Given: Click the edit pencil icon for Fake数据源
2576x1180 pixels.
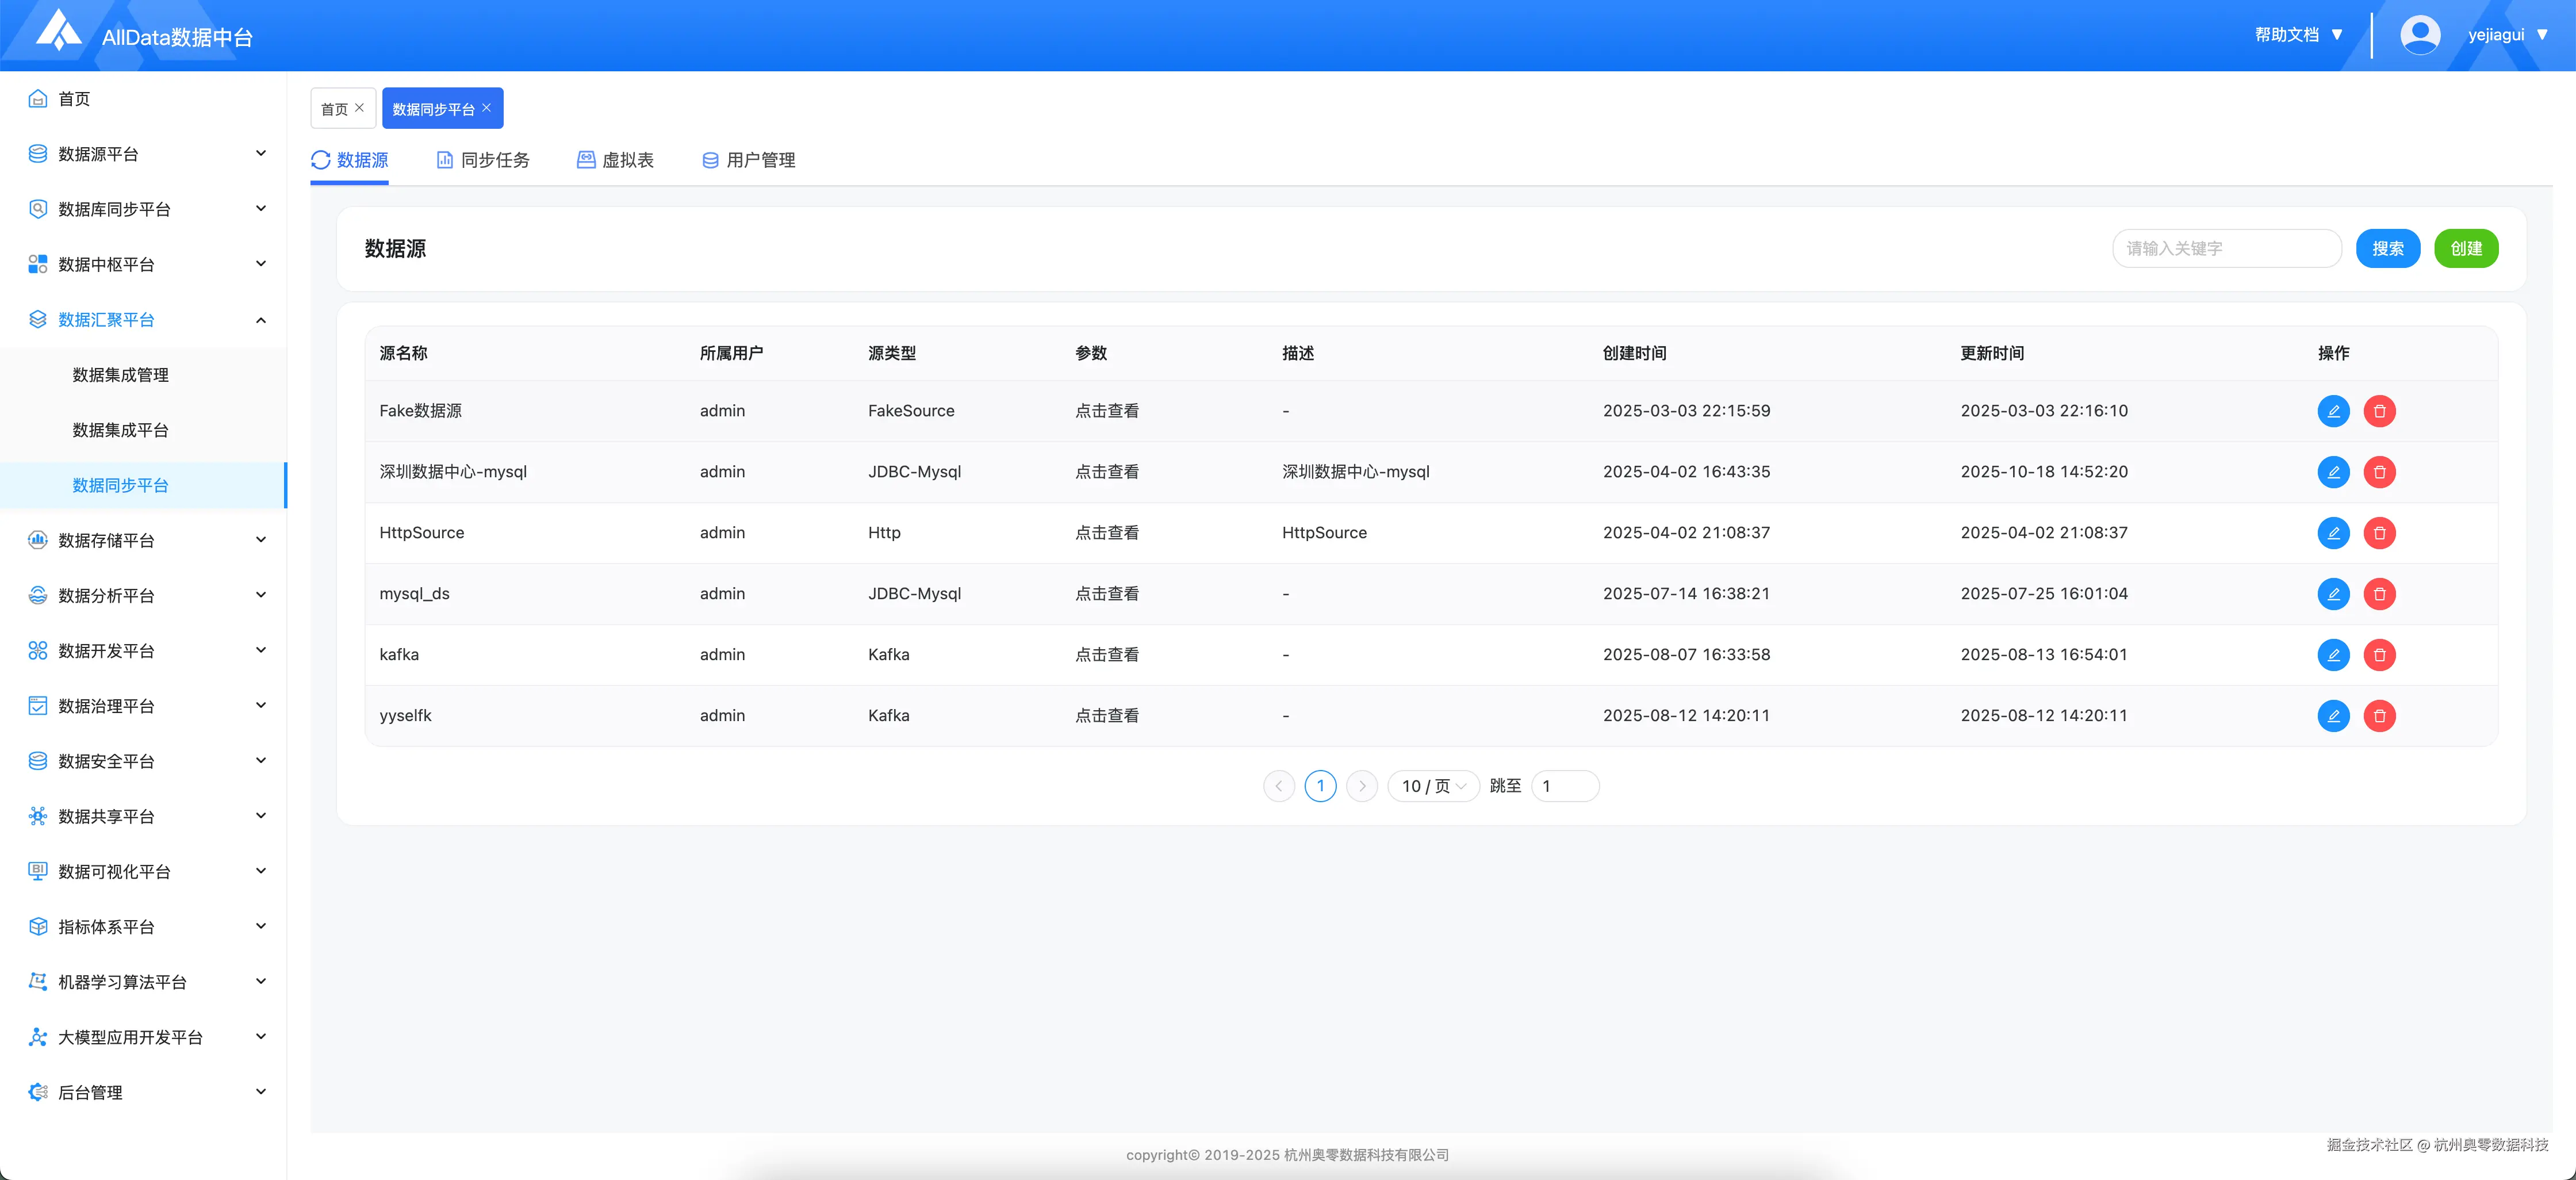Looking at the screenshot, I should (x=2334, y=410).
